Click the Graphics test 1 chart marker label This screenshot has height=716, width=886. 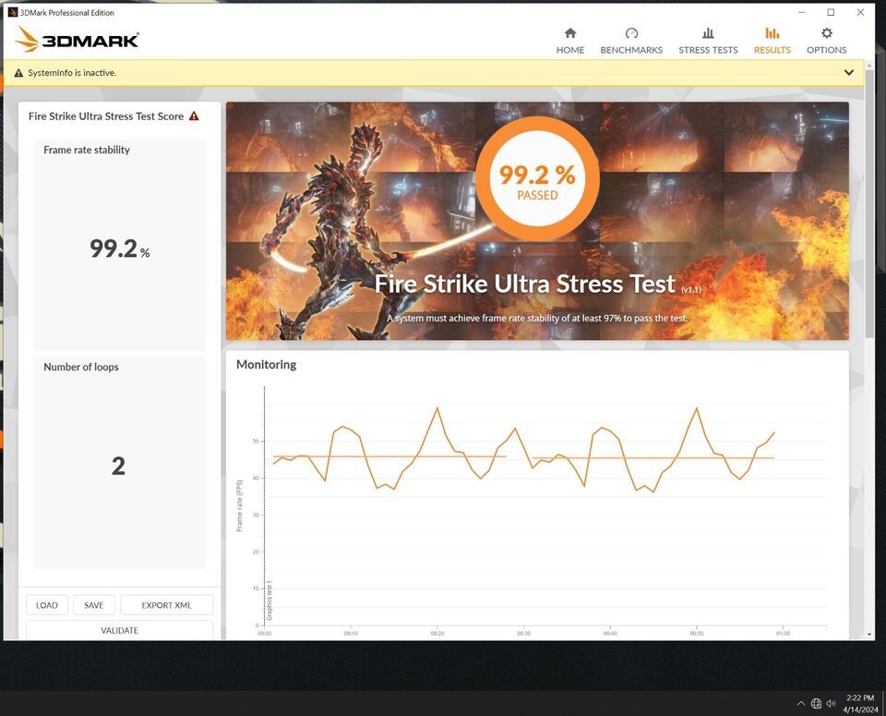(x=269, y=601)
